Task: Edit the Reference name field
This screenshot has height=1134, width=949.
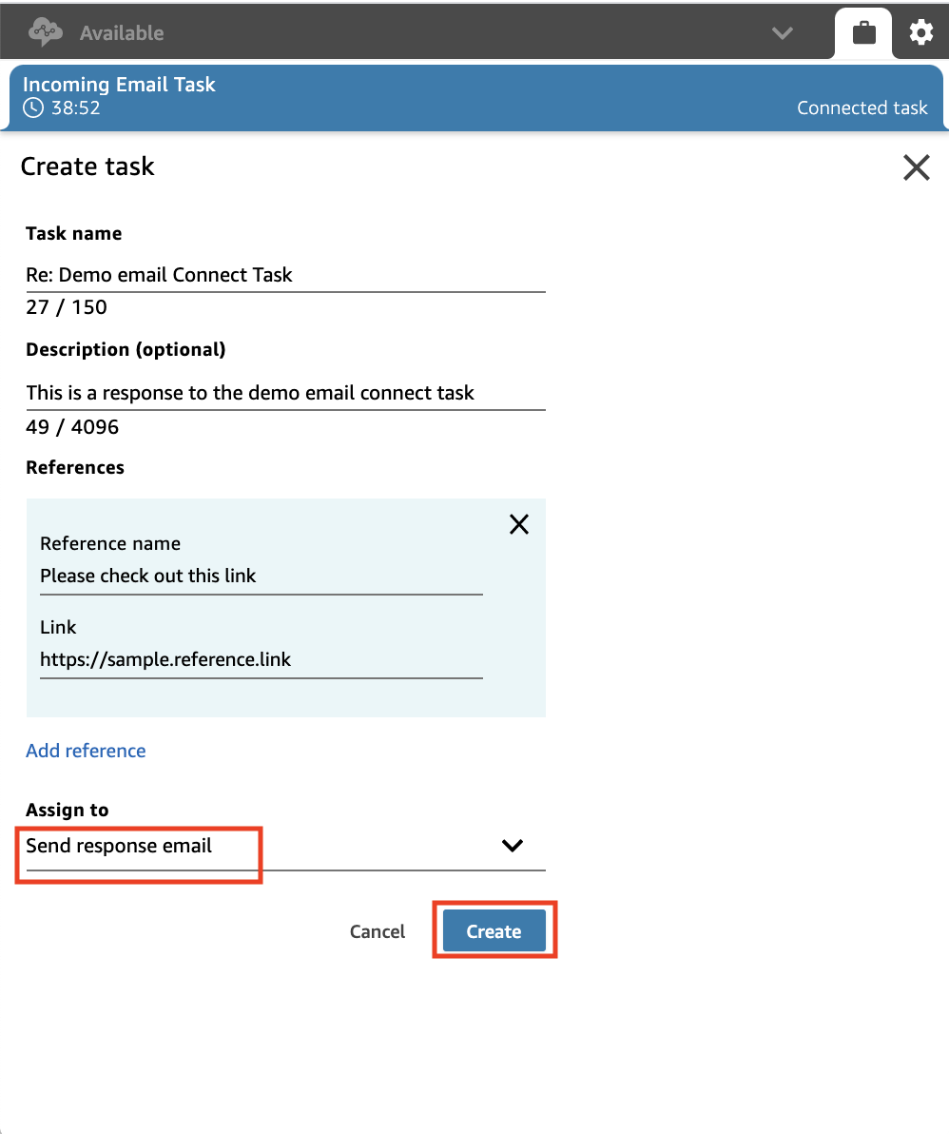Action: pyautogui.click(x=261, y=577)
